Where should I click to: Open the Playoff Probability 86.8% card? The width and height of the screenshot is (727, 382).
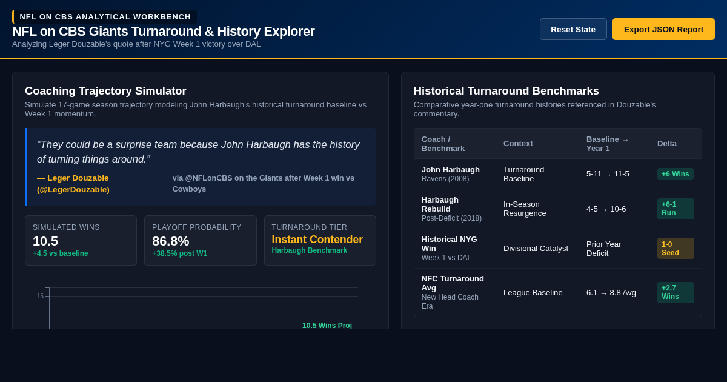[201, 240]
